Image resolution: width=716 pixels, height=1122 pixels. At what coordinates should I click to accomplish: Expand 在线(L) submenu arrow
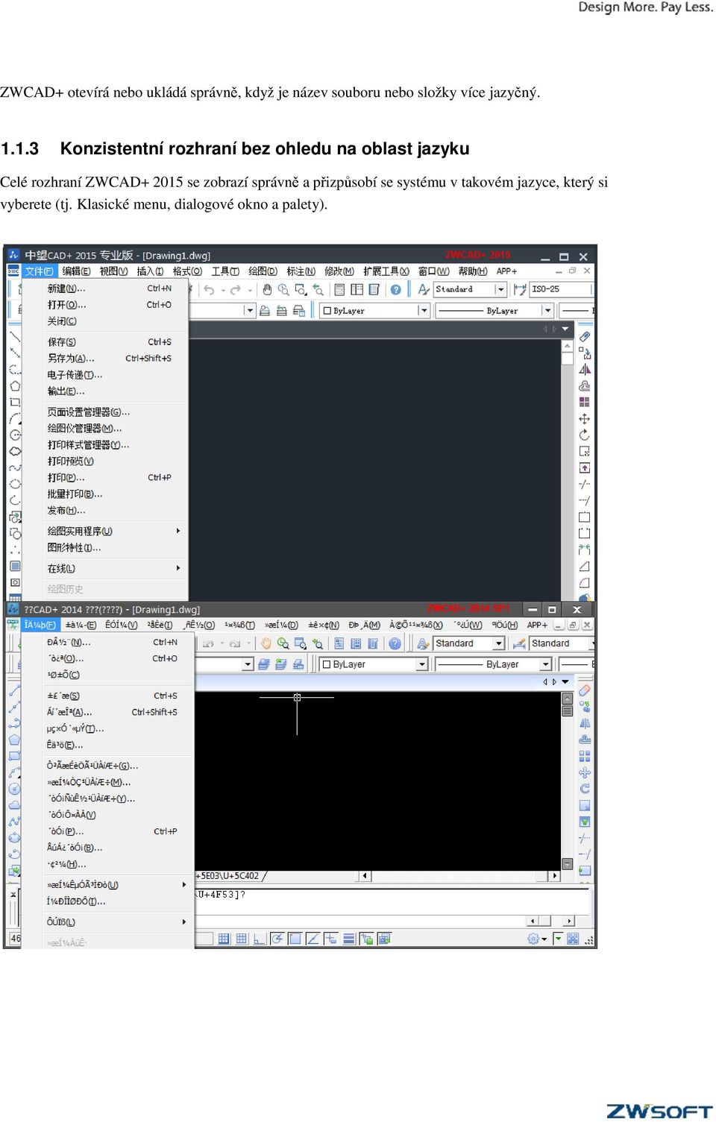point(178,568)
